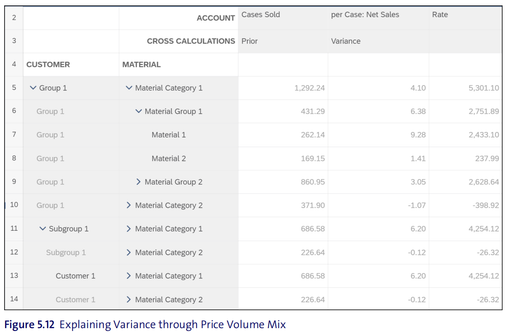Collapse the Group 1 customer row
This screenshot has width=508, height=334.
click(x=33, y=88)
